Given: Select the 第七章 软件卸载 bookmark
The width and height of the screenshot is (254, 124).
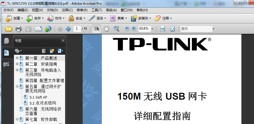Looking at the screenshot, I should pyautogui.click(x=41, y=119).
